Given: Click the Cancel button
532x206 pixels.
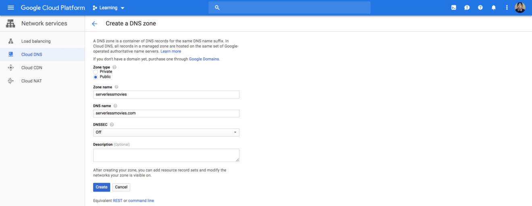Looking at the screenshot, I should (x=121, y=187).
